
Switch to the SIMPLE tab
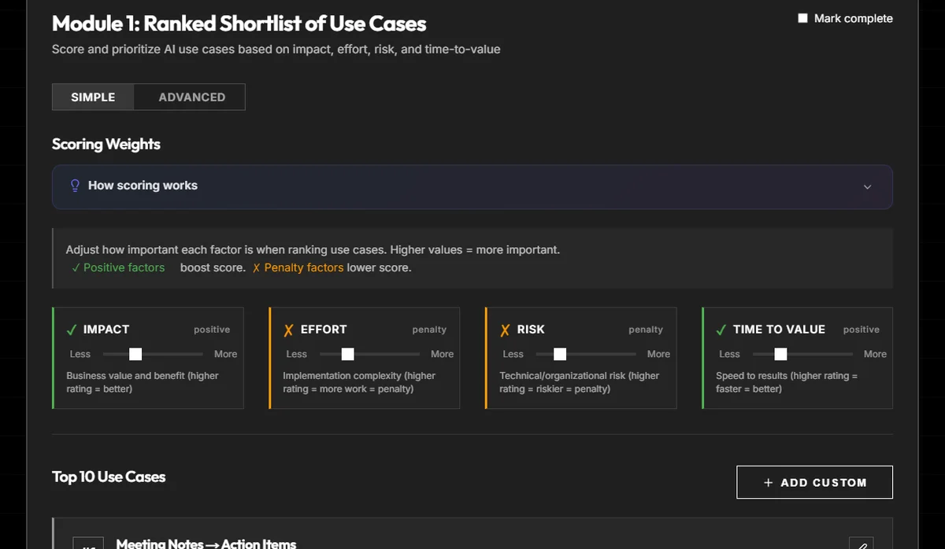click(x=93, y=97)
